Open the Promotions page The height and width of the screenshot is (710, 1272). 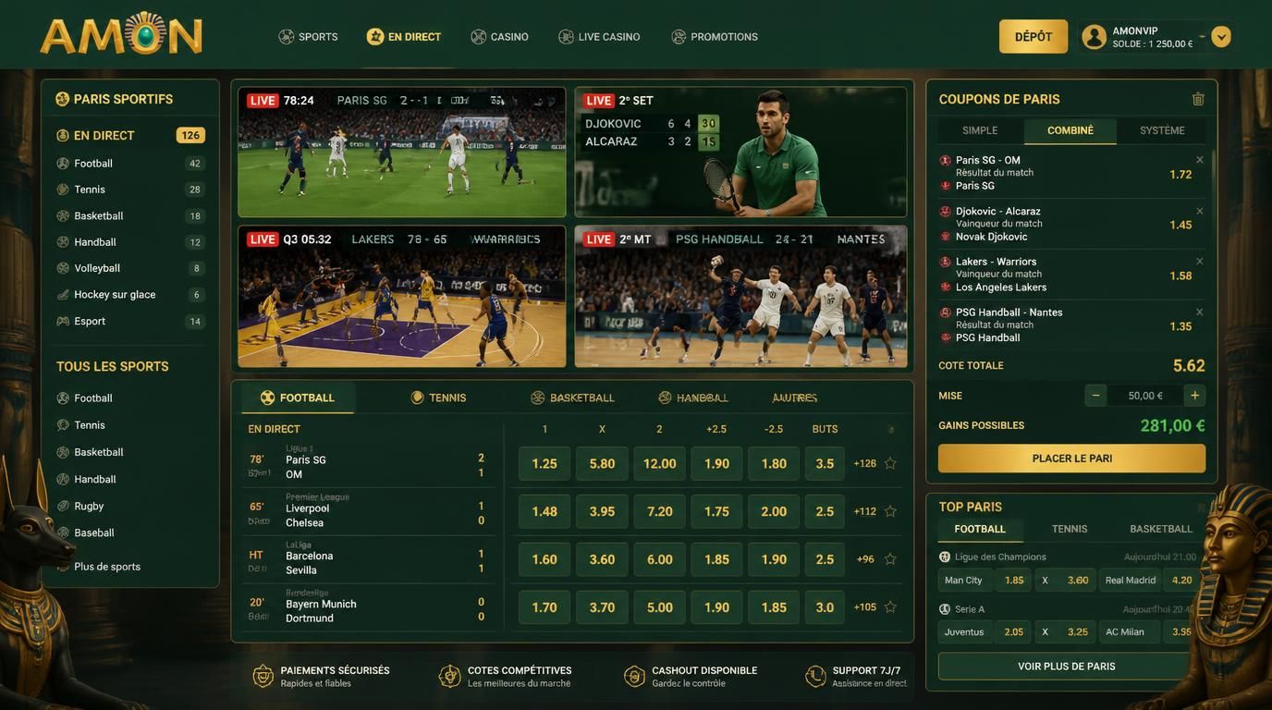coord(715,37)
